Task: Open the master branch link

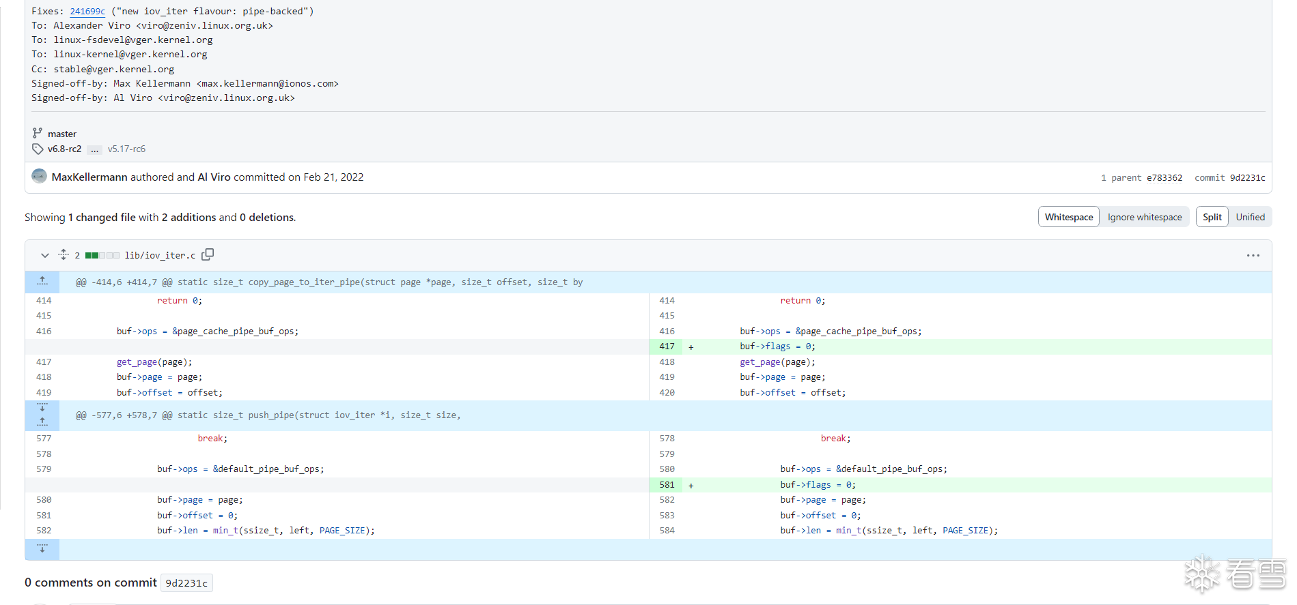Action: [61, 134]
